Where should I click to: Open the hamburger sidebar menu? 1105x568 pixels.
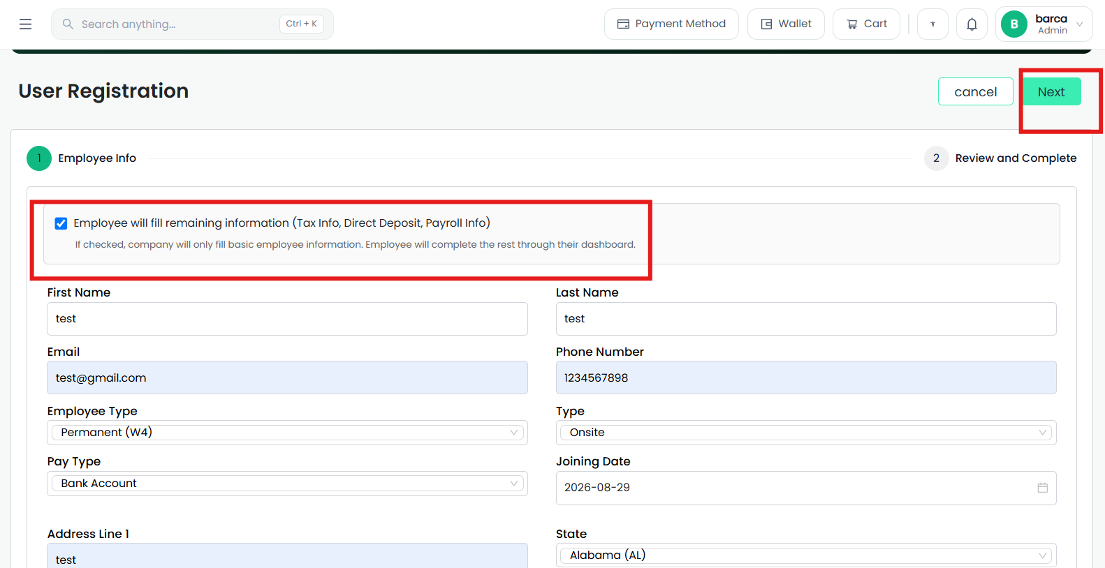pos(26,24)
